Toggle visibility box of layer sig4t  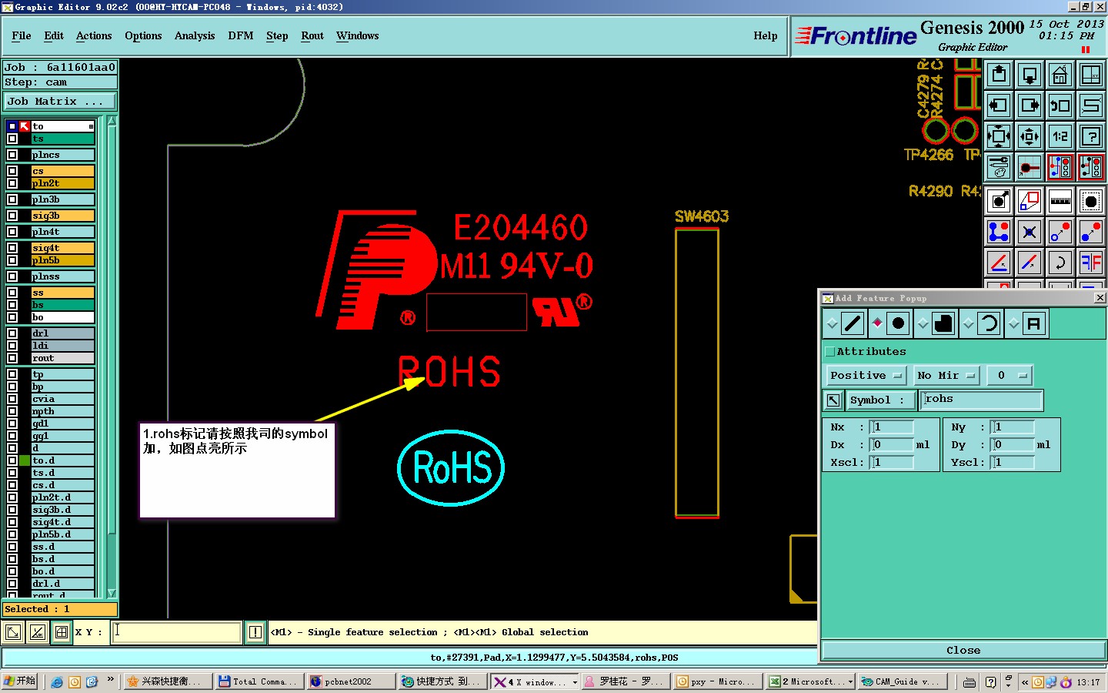coord(12,248)
